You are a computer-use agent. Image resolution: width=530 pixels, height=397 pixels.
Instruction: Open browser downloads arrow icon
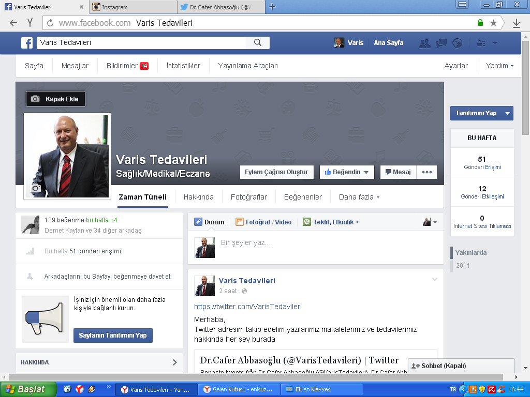tap(516, 23)
